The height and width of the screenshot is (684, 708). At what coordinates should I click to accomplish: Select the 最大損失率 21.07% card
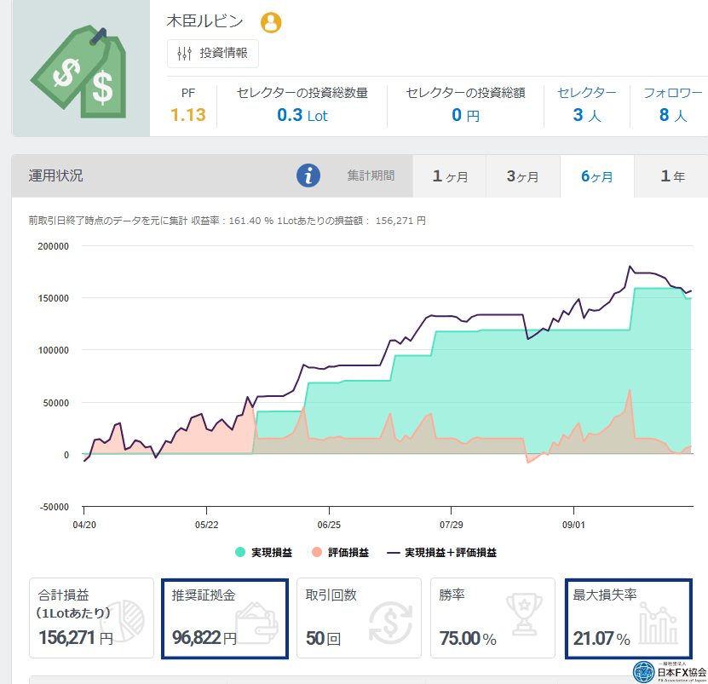[x=629, y=618]
